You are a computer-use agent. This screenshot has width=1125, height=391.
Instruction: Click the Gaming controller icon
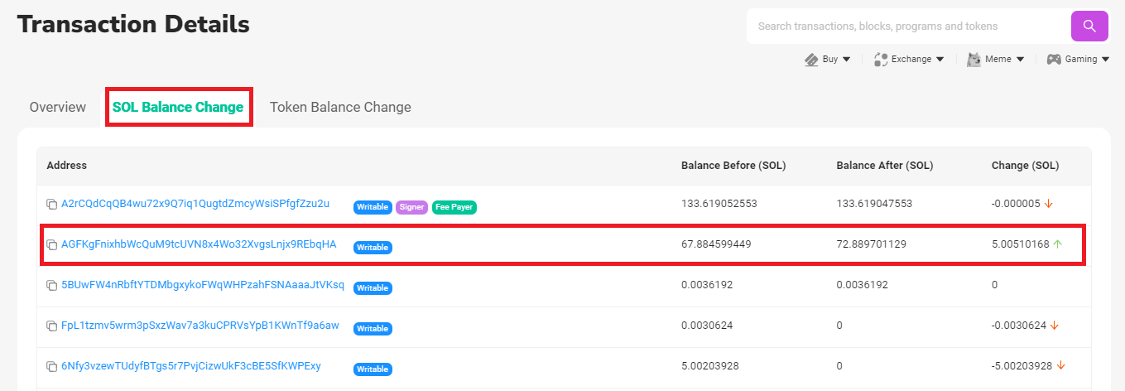click(x=1054, y=60)
